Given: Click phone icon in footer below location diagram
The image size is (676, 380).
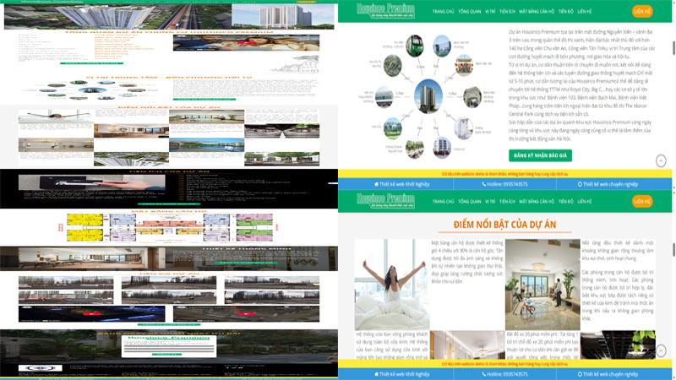Looking at the screenshot, I should tap(483, 184).
